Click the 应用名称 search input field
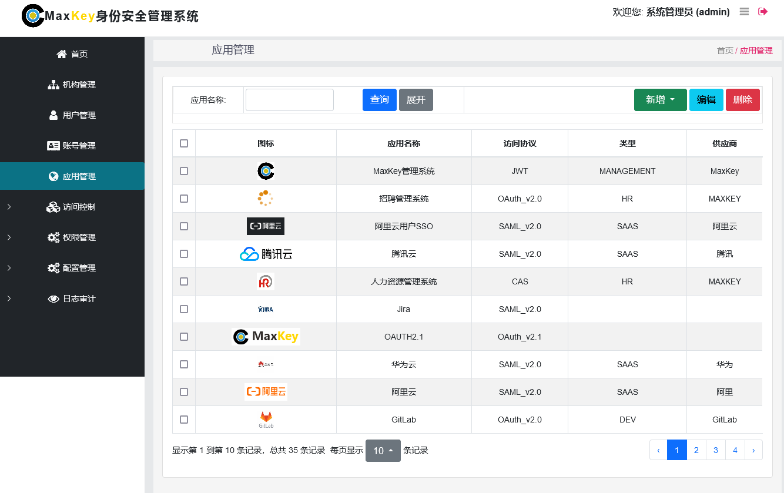The image size is (784, 493). 289,100
